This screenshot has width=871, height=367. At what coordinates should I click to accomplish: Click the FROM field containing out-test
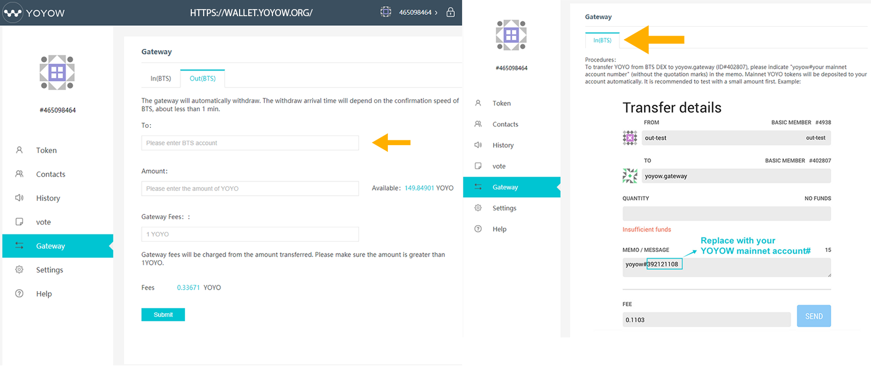[x=736, y=138]
